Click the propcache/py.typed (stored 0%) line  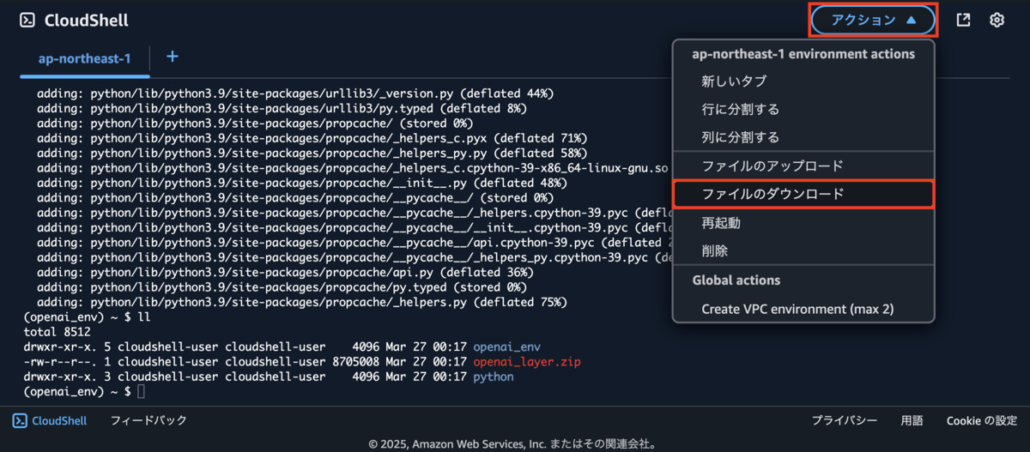(282, 287)
